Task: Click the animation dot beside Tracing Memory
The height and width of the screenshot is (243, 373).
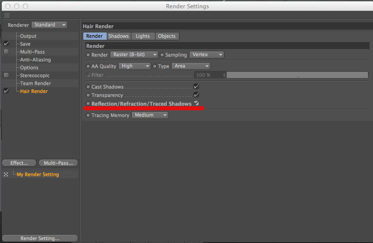Action: tap(88, 115)
